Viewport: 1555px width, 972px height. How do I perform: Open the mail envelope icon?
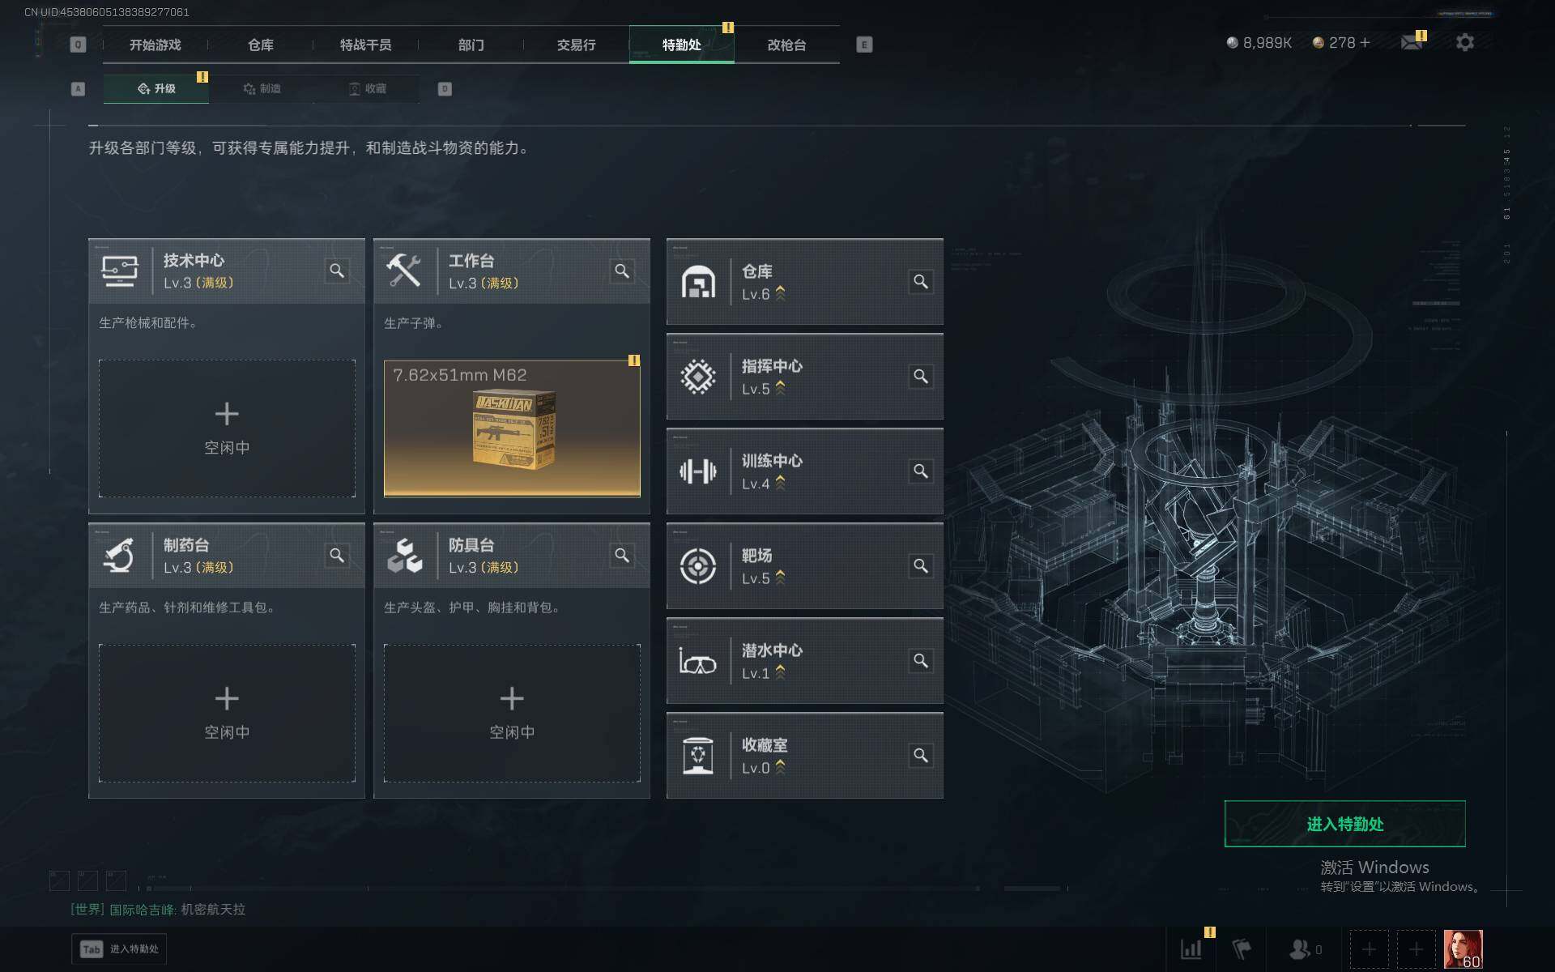[x=1412, y=42]
